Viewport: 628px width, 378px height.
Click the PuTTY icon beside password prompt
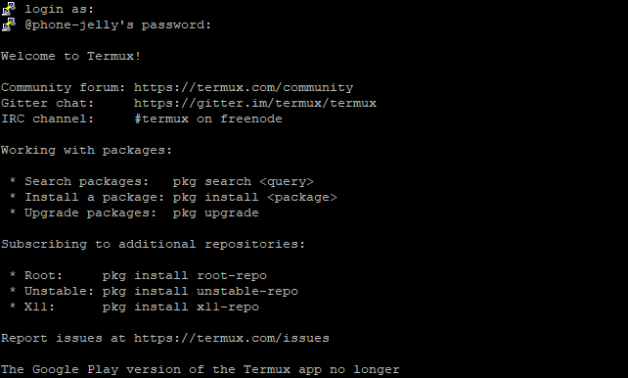9,24
